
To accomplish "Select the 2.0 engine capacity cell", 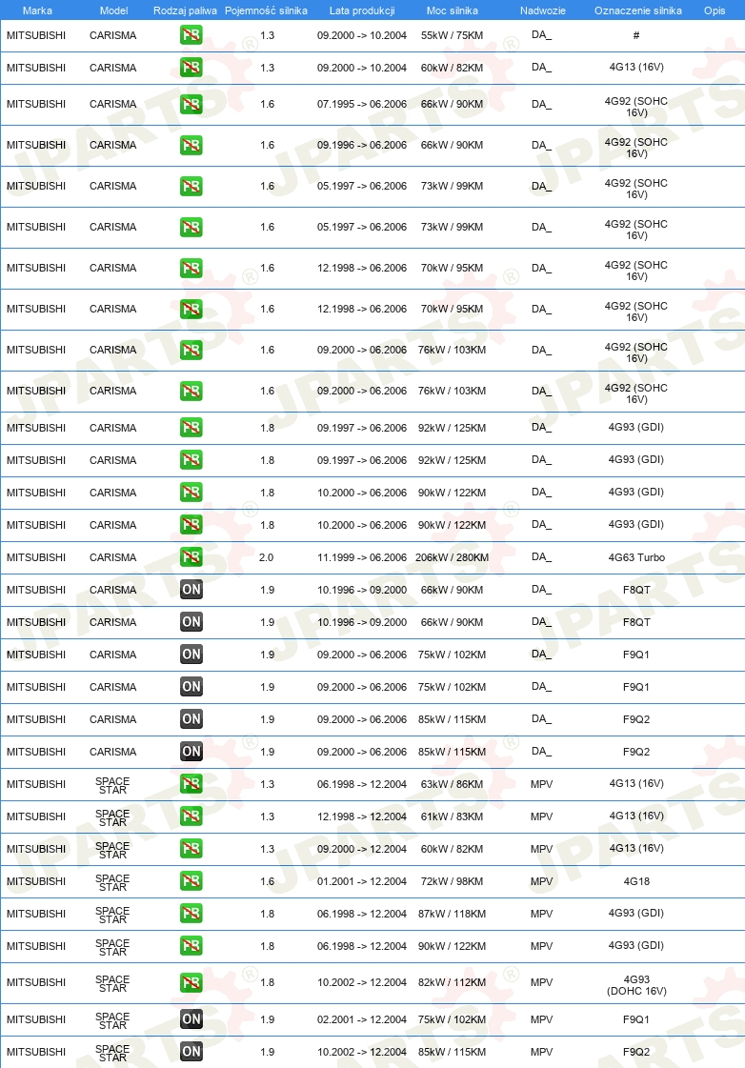I will click(266, 557).
